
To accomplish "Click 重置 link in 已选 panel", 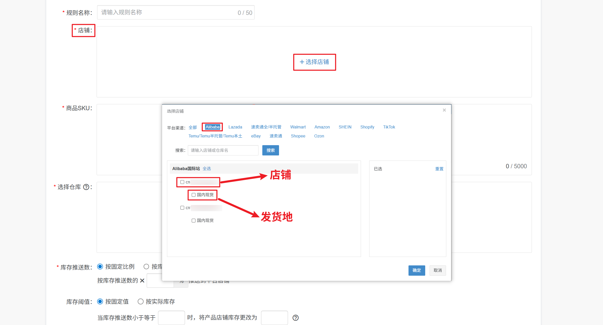I will click(x=439, y=169).
